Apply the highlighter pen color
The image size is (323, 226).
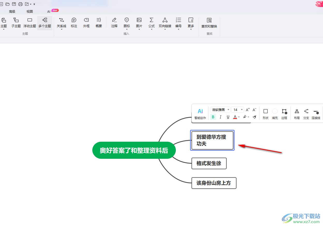(x=245, y=117)
